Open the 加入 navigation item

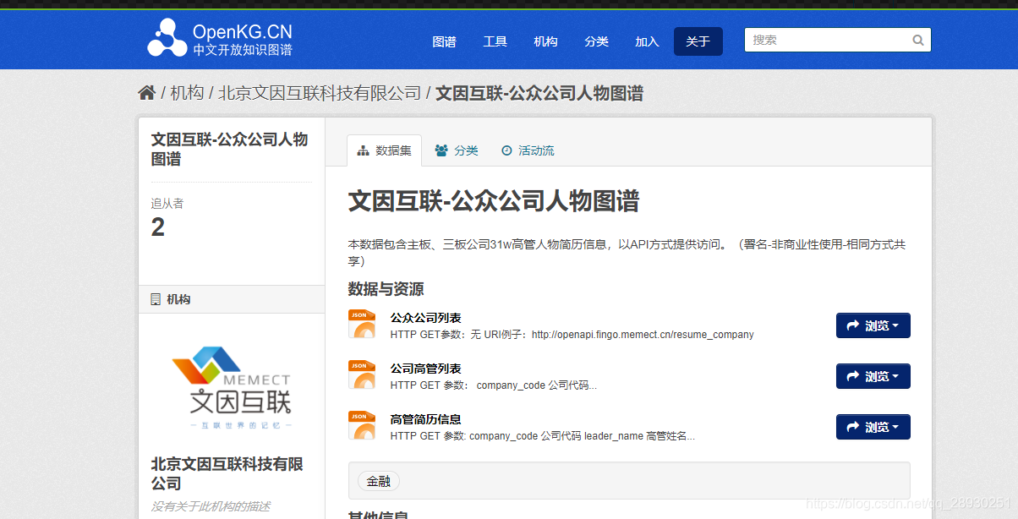[647, 41]
